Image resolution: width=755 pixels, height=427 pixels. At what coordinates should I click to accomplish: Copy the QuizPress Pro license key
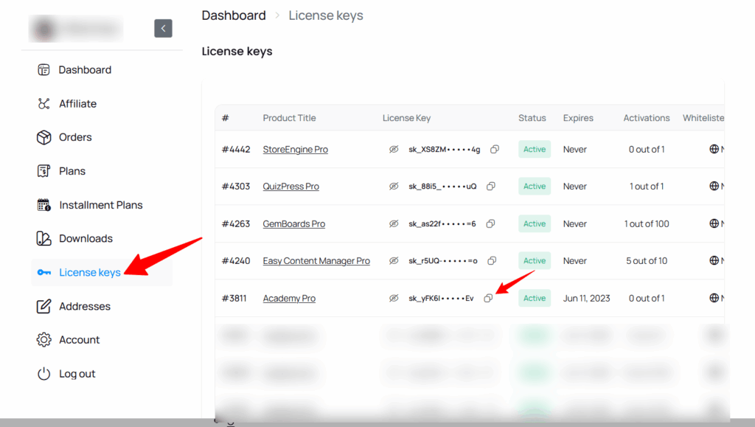pyautogui.click(x=490, y=187)
